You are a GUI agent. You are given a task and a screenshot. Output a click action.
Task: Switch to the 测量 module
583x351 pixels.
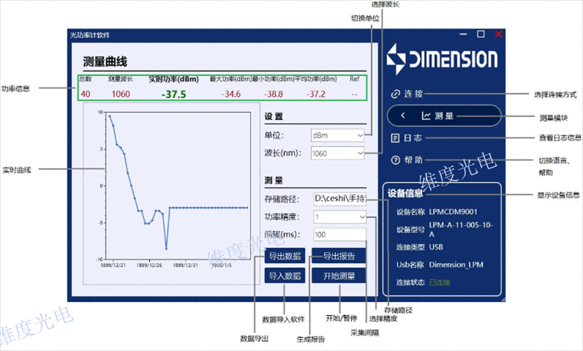pos(444,116)
